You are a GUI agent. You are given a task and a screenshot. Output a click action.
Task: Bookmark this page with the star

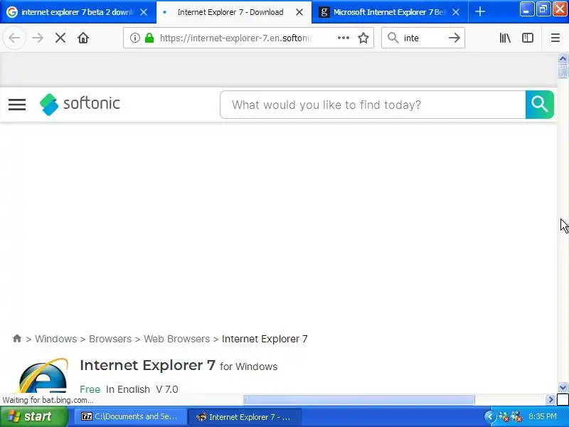click(x=363, y=38)
